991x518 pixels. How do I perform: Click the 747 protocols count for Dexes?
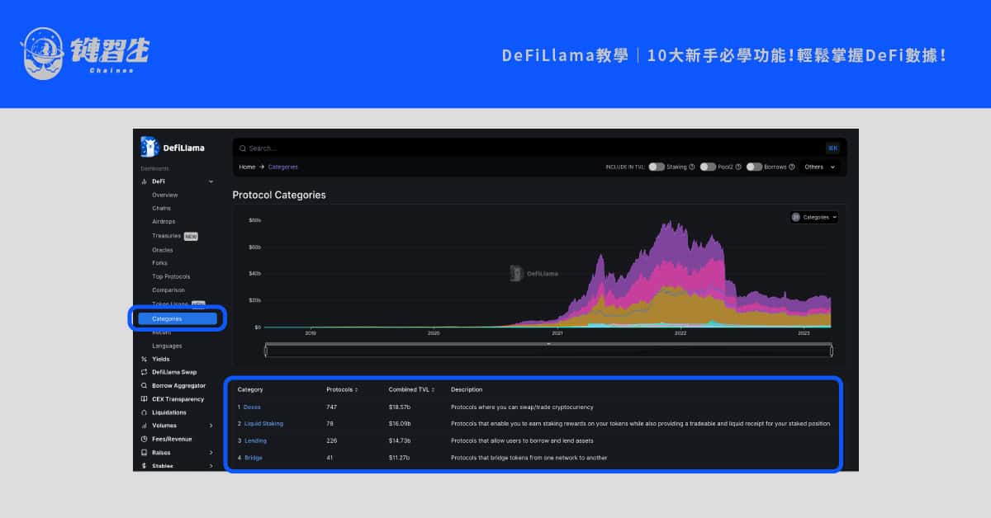[332, 407]
